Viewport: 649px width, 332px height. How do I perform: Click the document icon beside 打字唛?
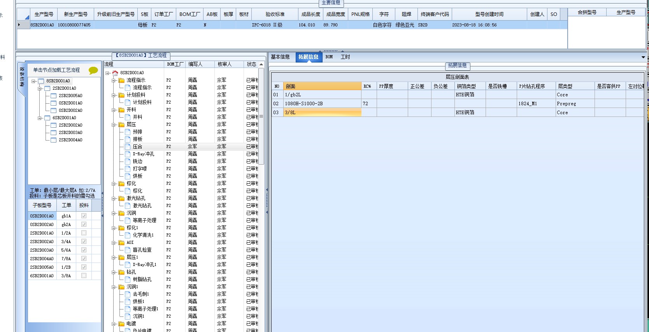point(128,169)
